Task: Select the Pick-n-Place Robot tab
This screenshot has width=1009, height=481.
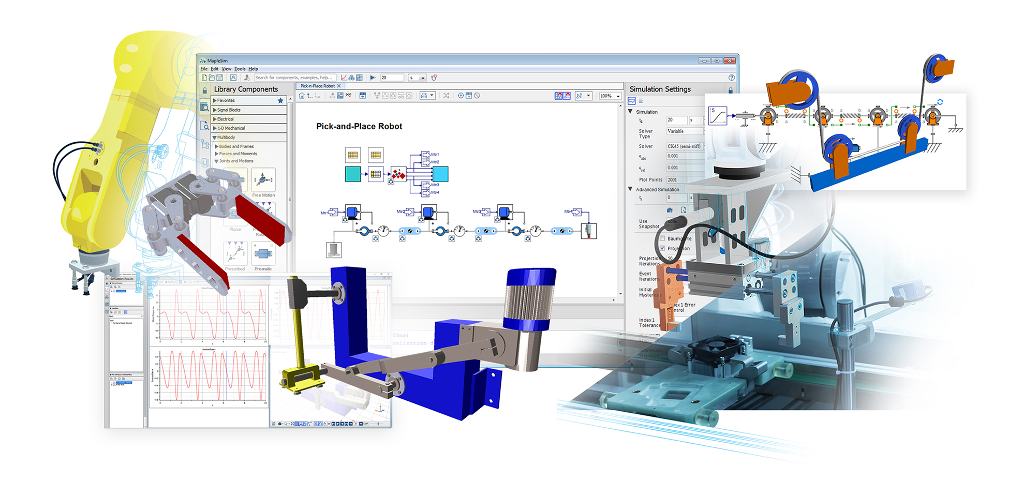Action: 317,86
